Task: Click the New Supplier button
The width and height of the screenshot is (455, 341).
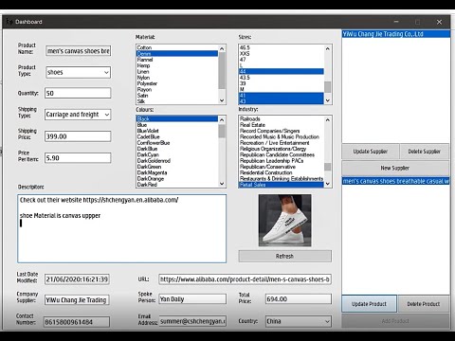Action: tap(395, 168)
